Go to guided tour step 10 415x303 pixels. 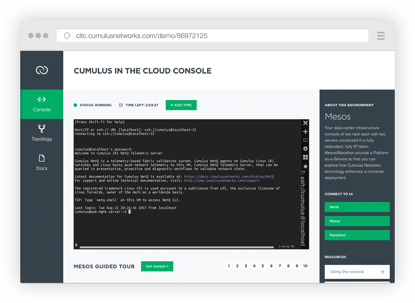pyautogui.click(x=305, y=266)
